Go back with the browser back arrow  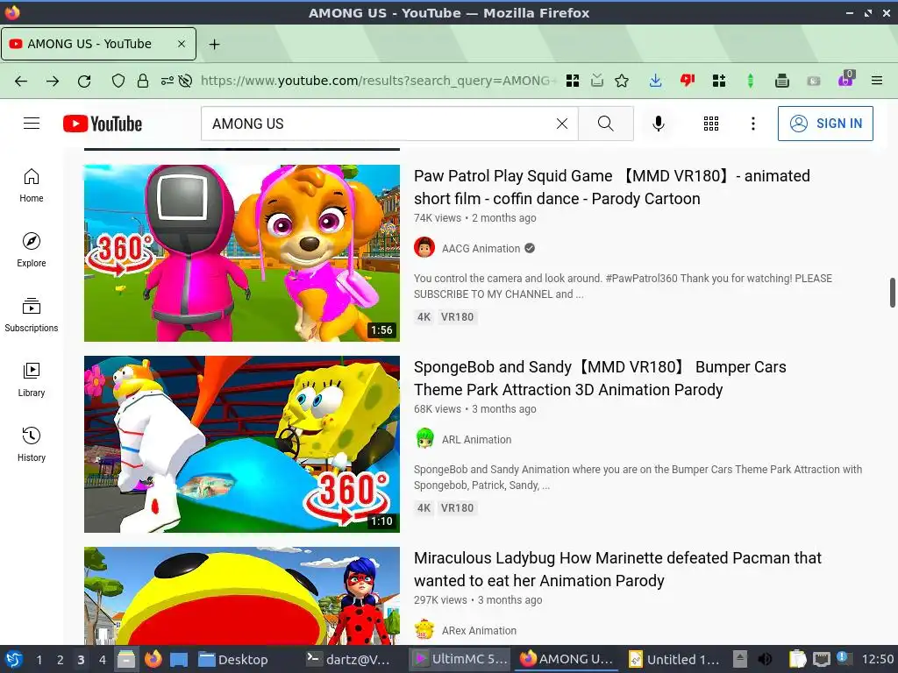tap(21, 81)
